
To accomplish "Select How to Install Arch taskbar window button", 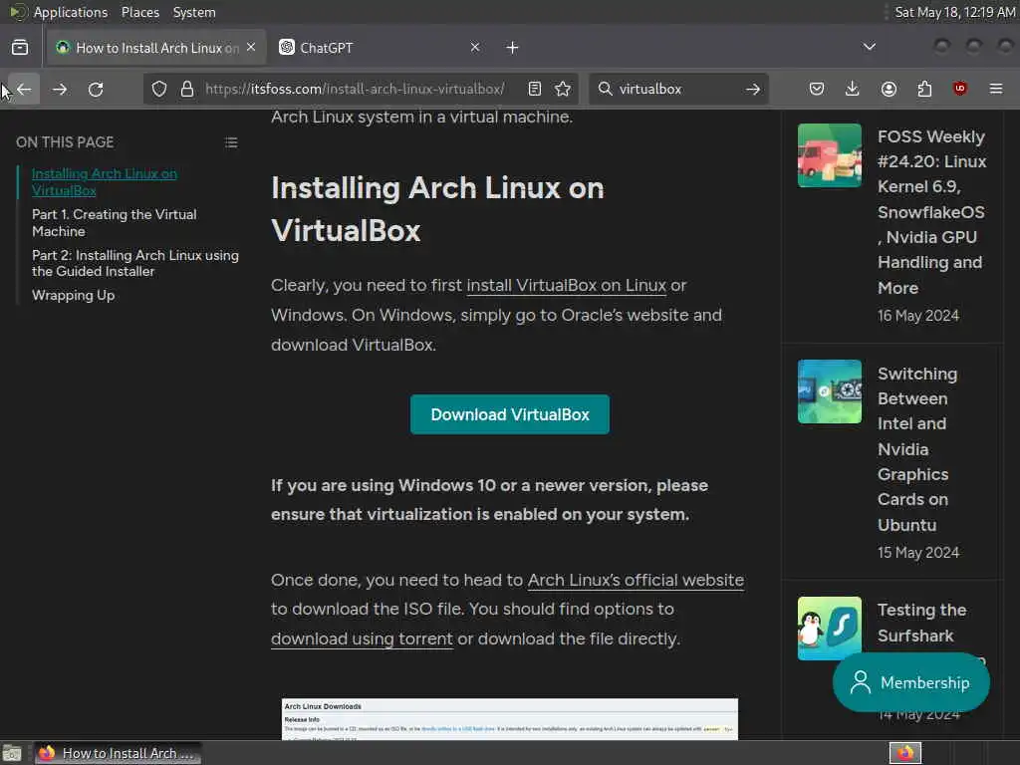I will [x=118, y=753].
